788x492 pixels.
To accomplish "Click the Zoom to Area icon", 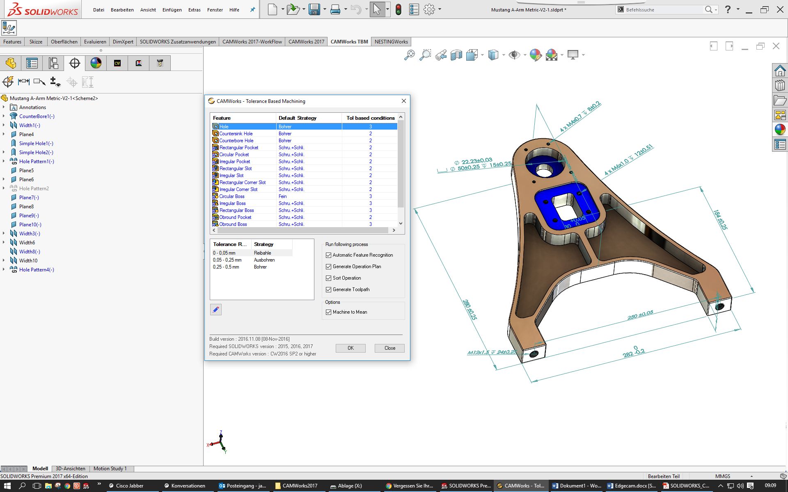I will coord(425,55).
